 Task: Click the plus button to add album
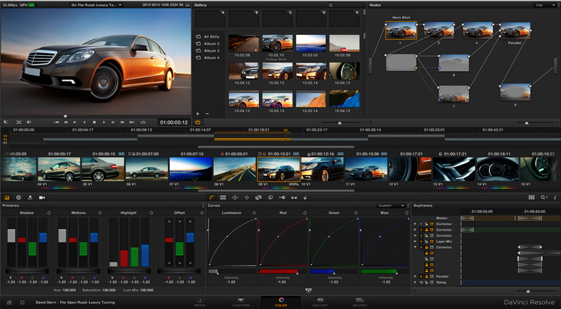(197, 113)
